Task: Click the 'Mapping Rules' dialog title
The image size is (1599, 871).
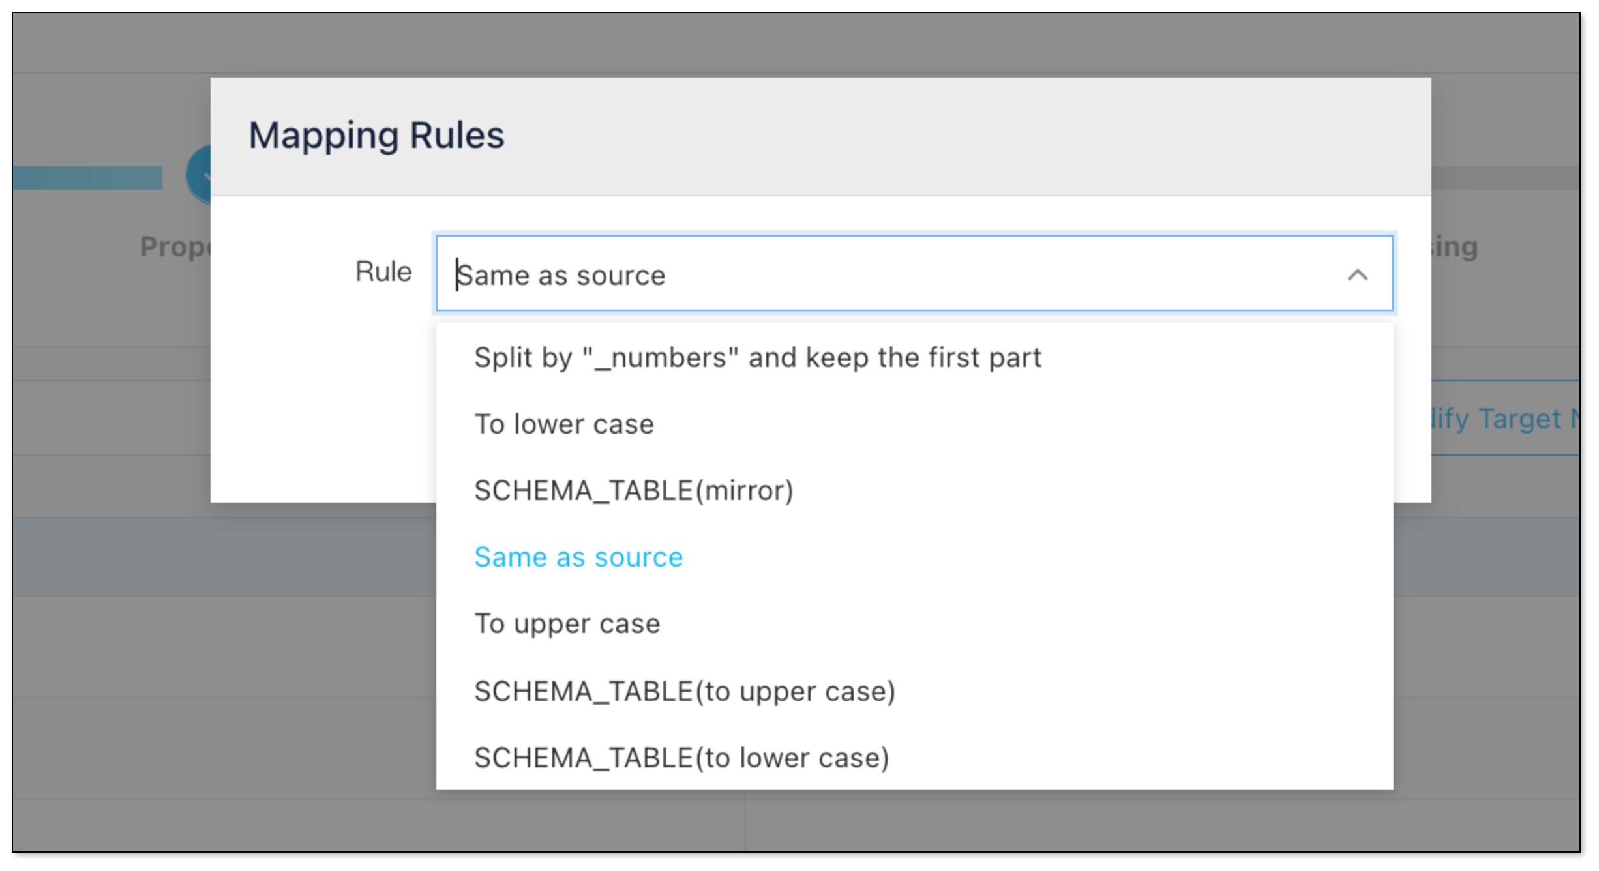Action: tap(376, 136)
